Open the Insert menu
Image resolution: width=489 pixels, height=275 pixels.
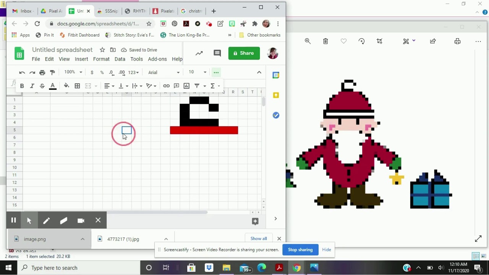point(81,59)
